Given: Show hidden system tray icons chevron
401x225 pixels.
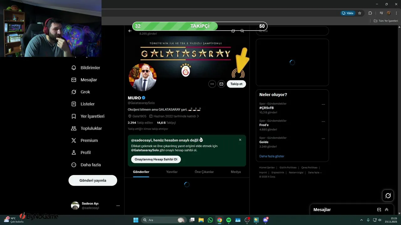Looking at the screenshot, I should tap(362, 220).
